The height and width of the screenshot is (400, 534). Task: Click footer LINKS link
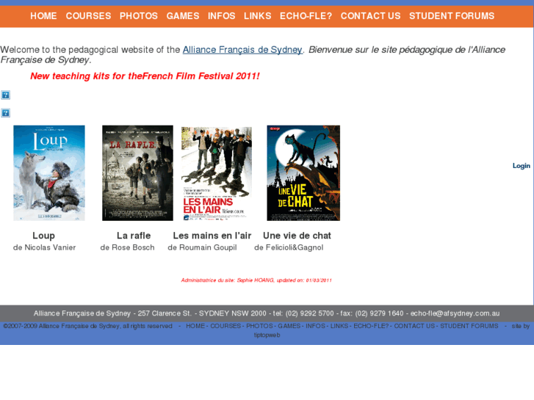(x=339, y=326)
